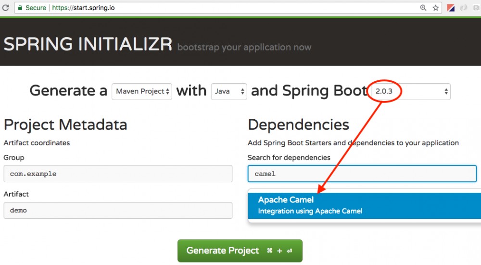The width and height of the screenshot is (481, 265).
Task: Click the Add Spring Boot Starters description text
Action: [x=353, y=143]
